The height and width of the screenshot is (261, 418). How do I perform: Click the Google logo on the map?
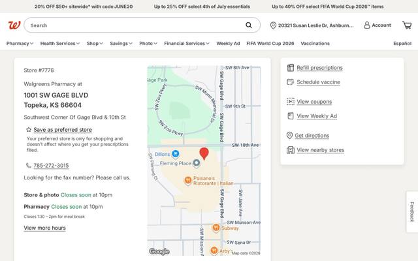coord(159,251)
